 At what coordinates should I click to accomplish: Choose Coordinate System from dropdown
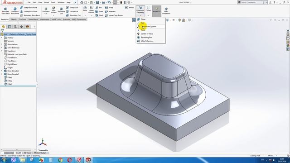(150, 27)
